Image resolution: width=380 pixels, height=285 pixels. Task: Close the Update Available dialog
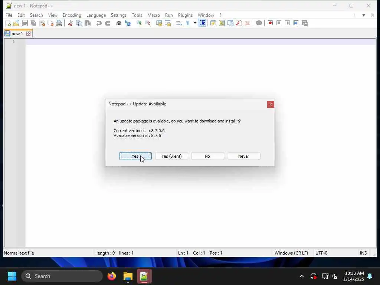(x=271, y=104)
